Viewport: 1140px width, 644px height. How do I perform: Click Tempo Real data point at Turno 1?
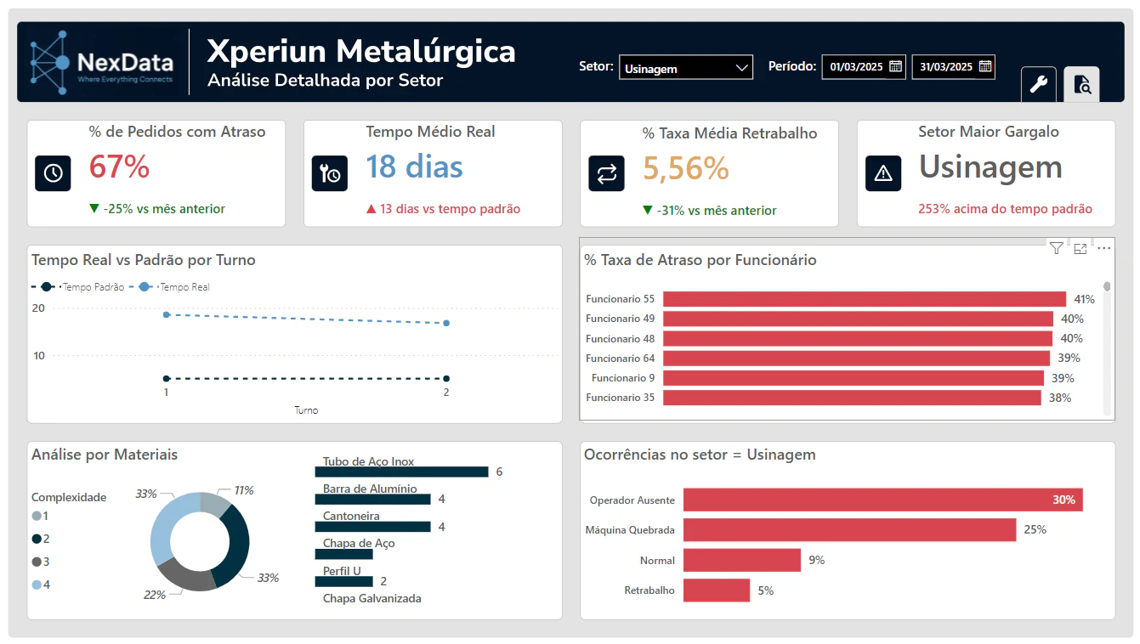coord(167,314)
